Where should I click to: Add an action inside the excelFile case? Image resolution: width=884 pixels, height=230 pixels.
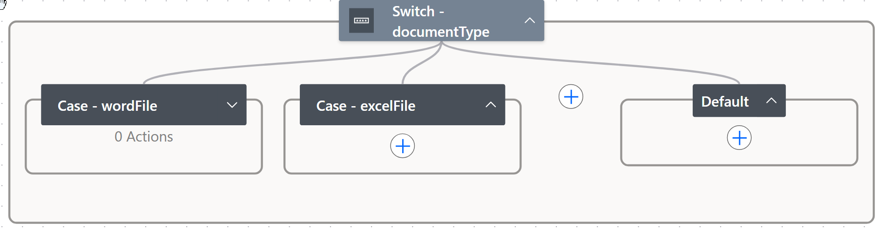click(x=402, y=146)
